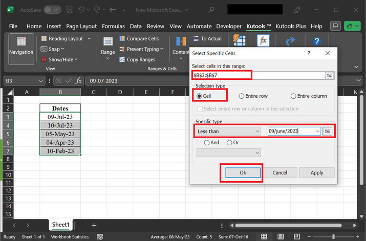366x241 pixels.
Task: Click the Show/Hide icon
Action: click(x=44, y=59)
